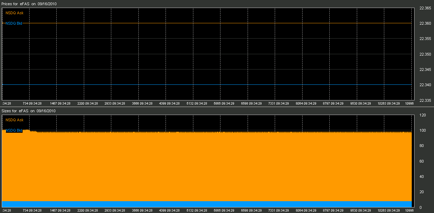This screenshot has height=213, width=434.
Task: Click the 22.340 price axis label
Action: (426, 85)
